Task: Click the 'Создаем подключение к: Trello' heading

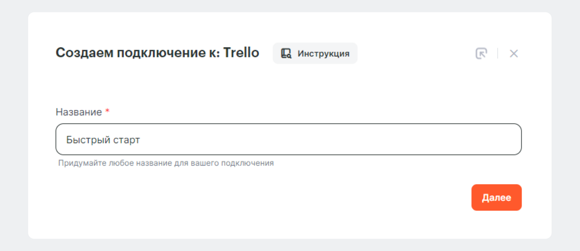Action: click(157, 53)
